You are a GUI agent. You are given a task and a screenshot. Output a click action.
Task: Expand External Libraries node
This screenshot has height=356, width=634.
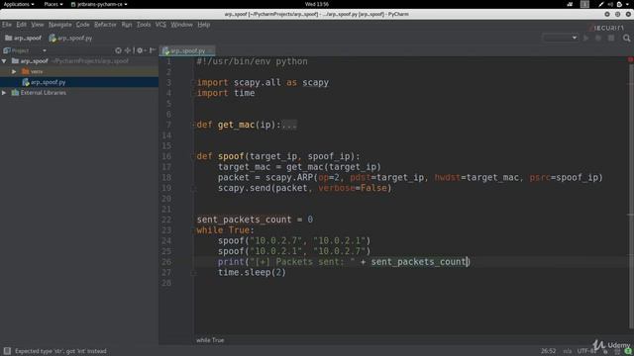(x=4, y=92)
